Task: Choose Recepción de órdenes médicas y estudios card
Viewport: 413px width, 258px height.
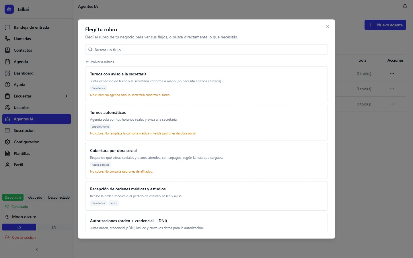Action: point(206,196)
